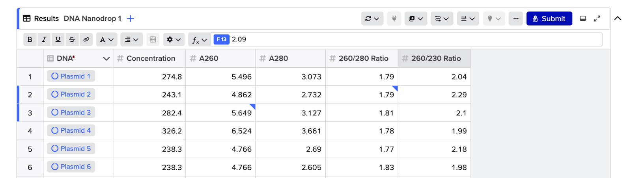Screen dimensions: 631x178
Task: Apply Strikethrough formatting
Action: [x=72, y=39]
